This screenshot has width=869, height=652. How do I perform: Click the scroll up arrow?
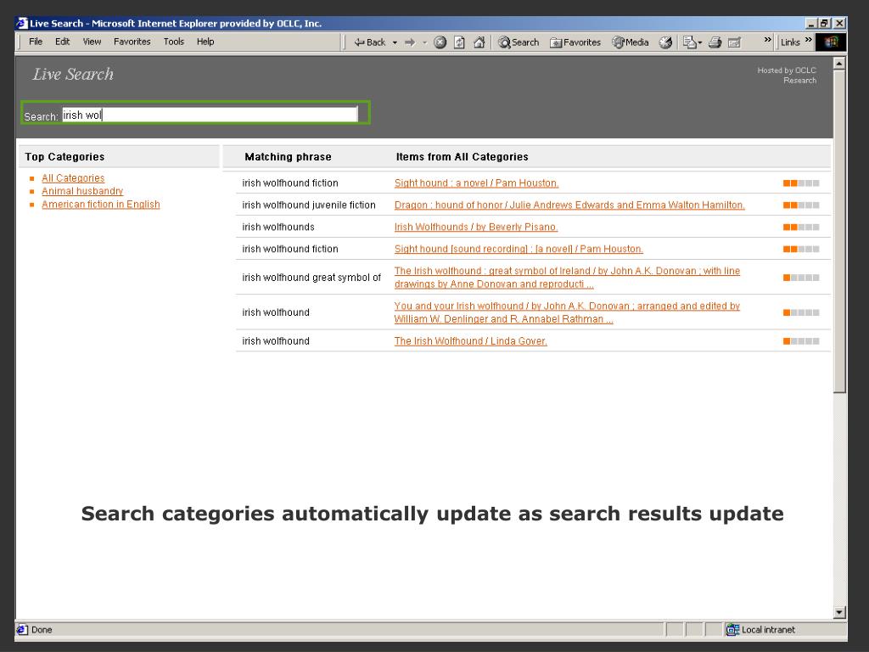point(839,63)
